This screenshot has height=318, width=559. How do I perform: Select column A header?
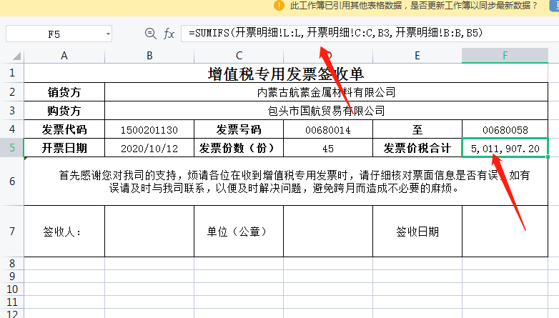point(64,56)
